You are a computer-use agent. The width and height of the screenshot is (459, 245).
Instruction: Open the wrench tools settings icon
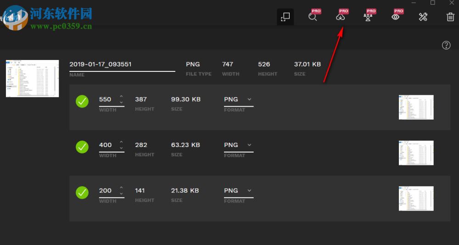tap(423, 16)
